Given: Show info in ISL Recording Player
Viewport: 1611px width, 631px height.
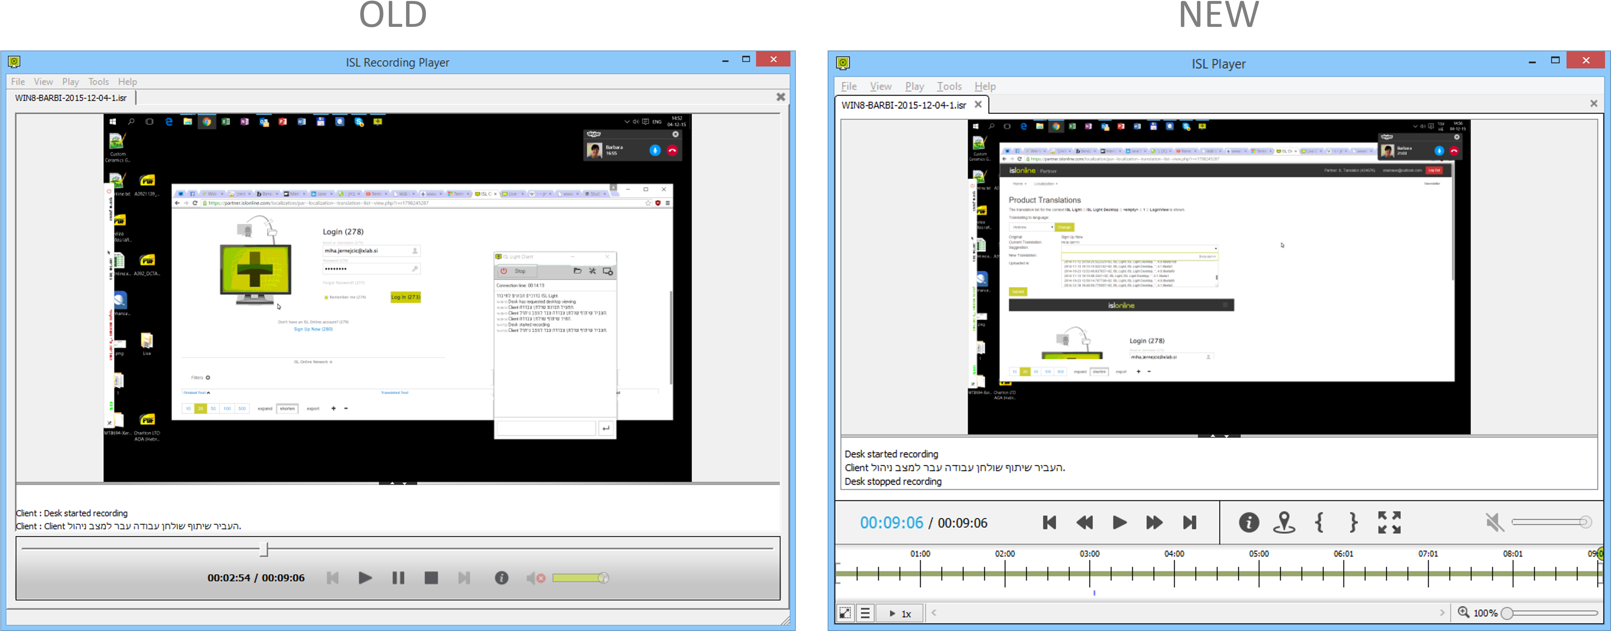Looking at the screenshot, I should 501,578.
